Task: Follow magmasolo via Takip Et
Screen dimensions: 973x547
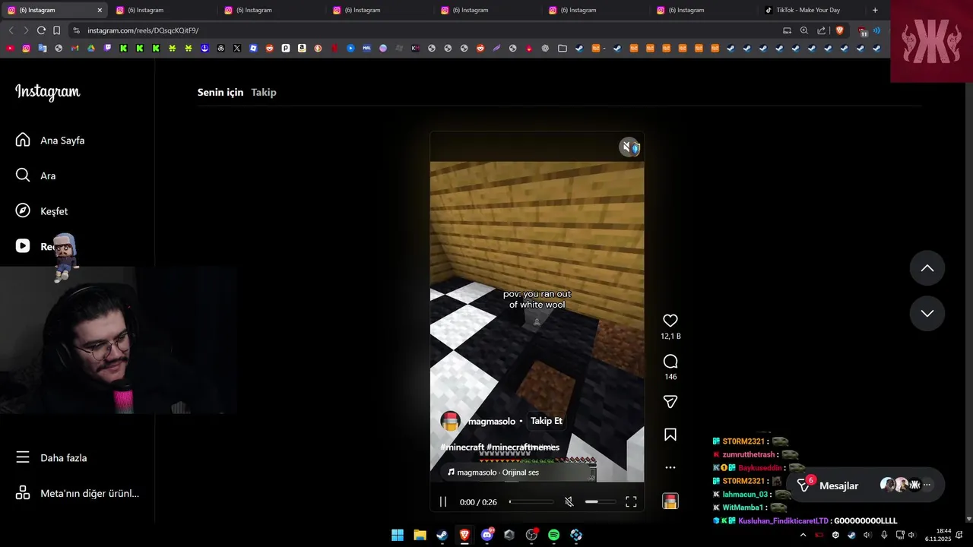Action: 547,421
